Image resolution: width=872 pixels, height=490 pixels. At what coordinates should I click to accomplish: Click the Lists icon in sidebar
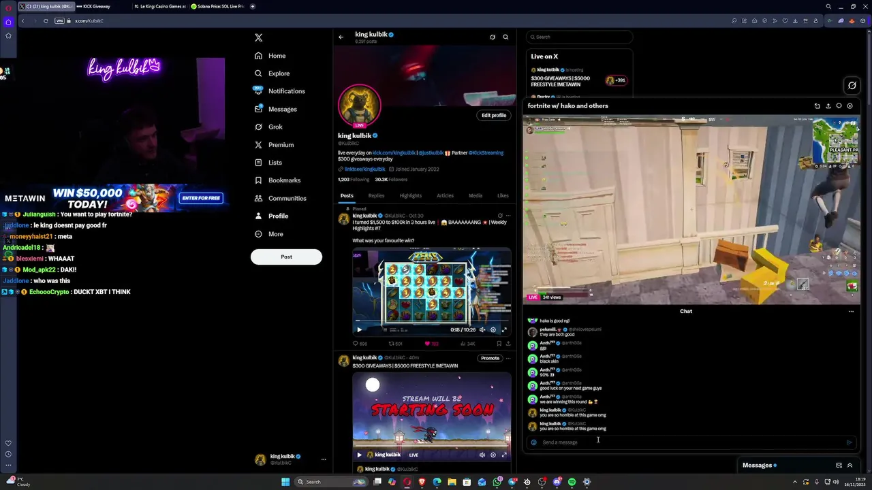258,163
